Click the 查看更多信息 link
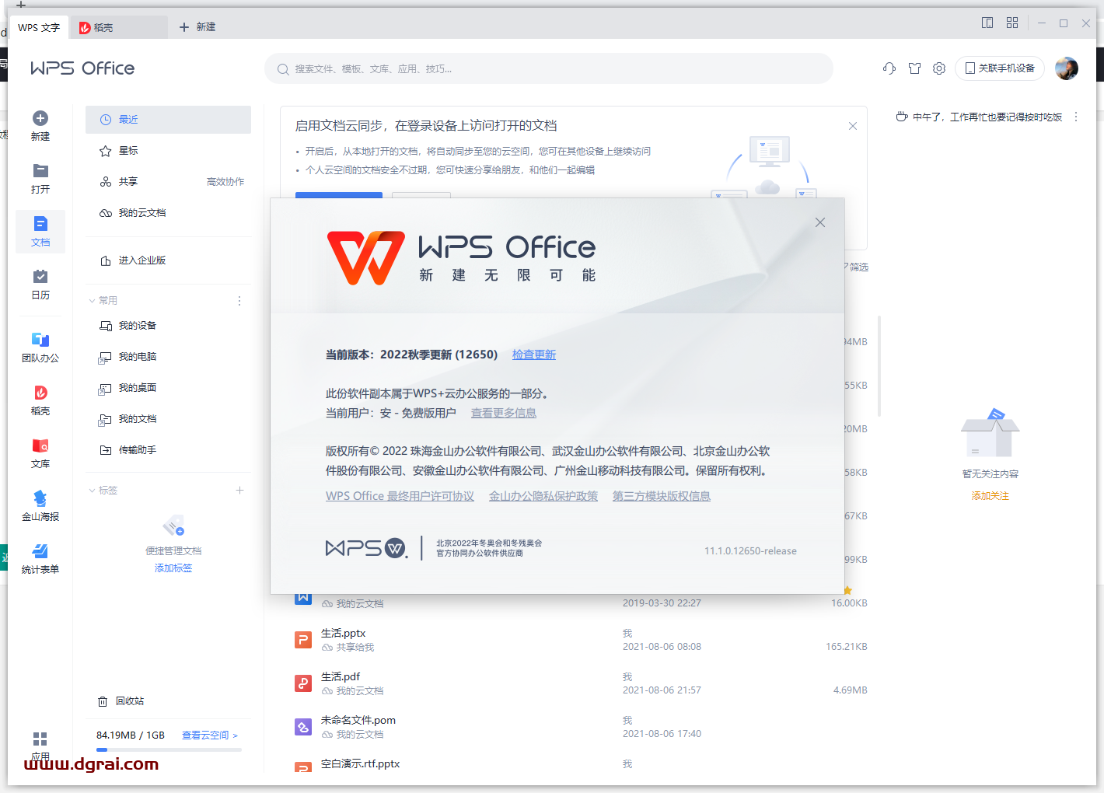 504,413
